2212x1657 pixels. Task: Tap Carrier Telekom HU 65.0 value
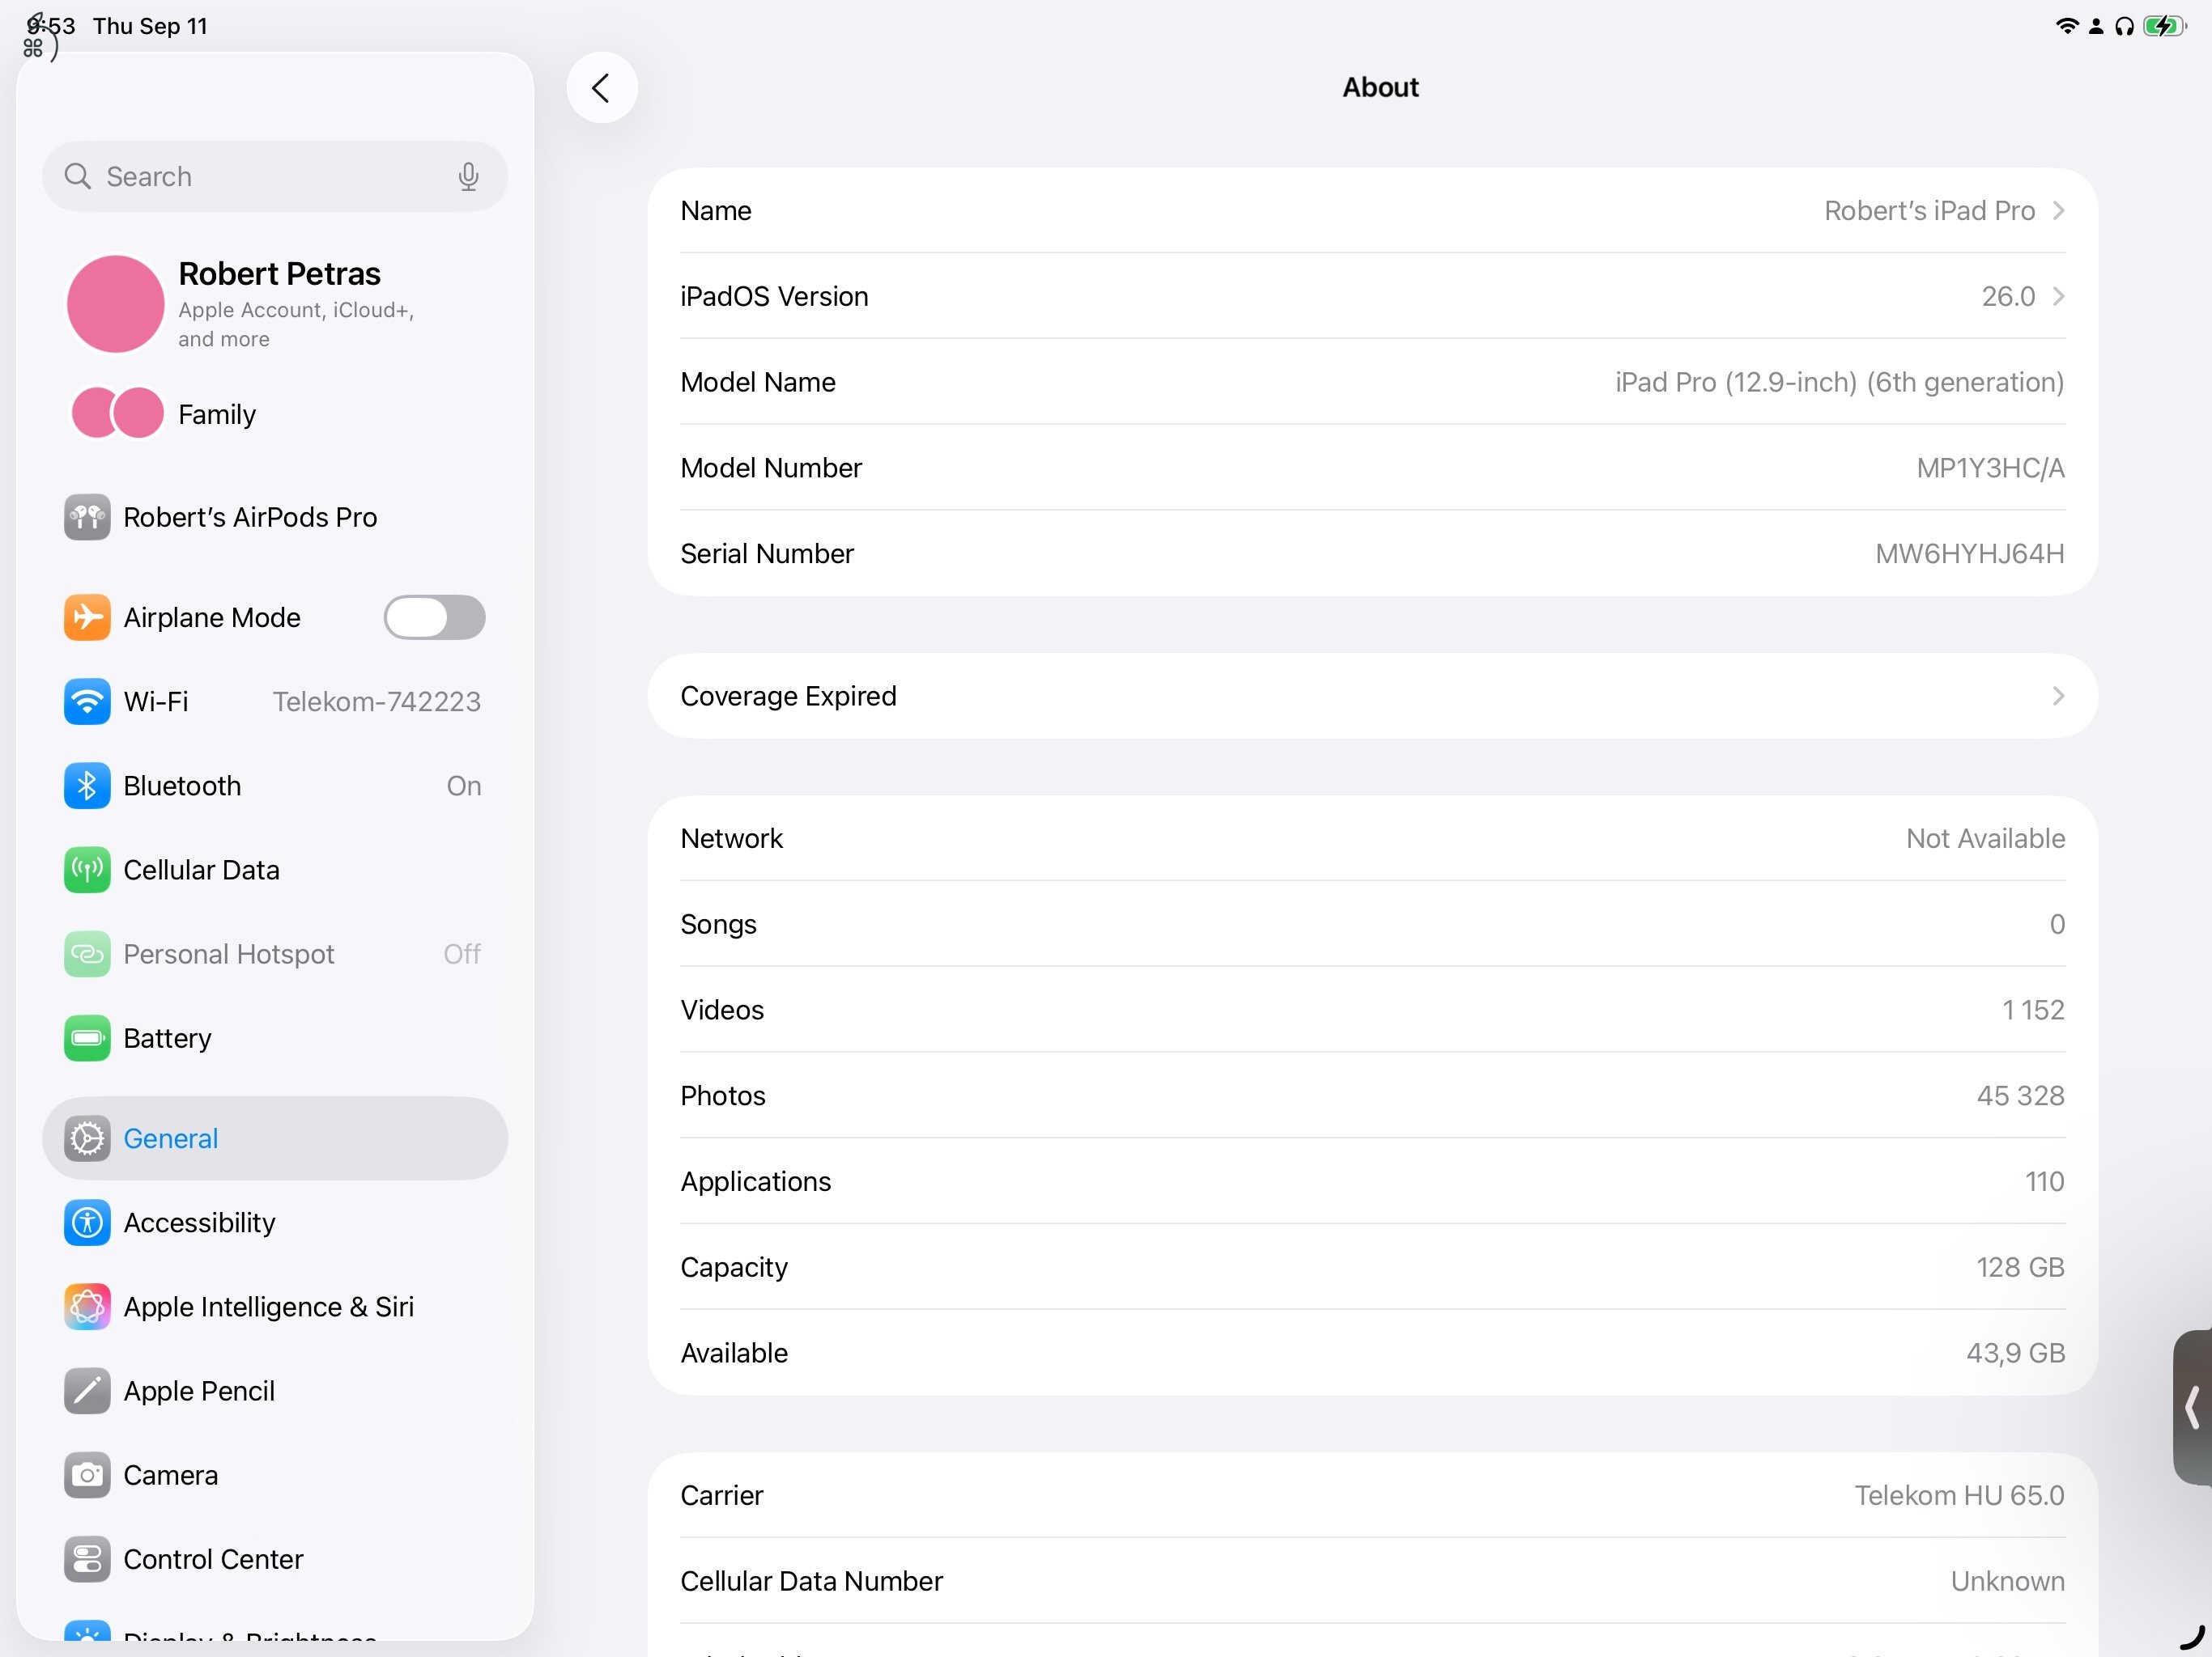(x=1959, y=1496)
